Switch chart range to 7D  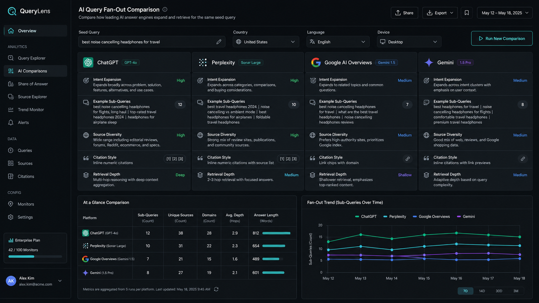465,291
